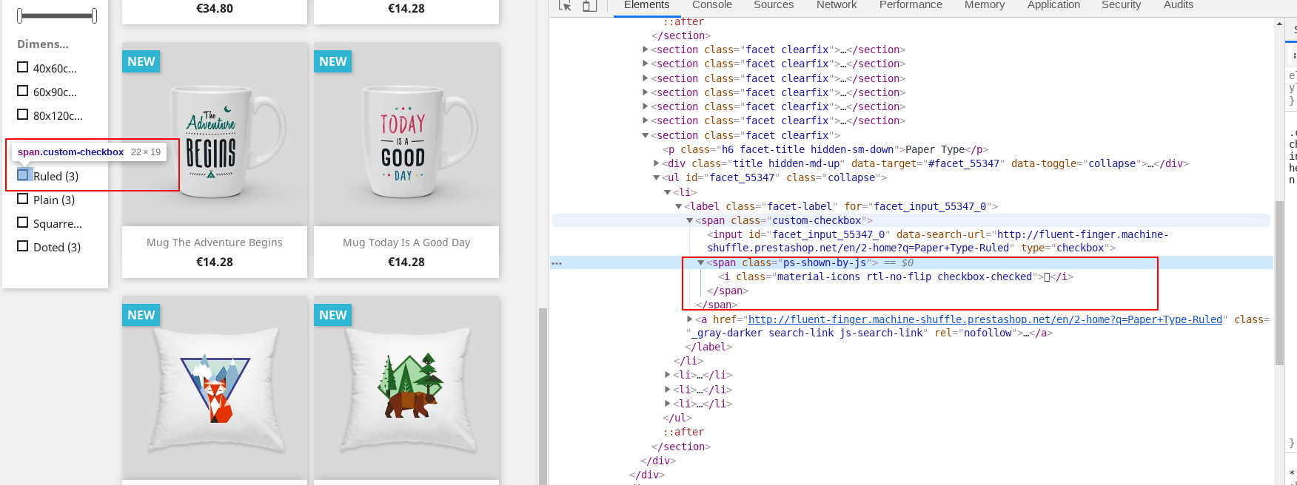Collapse the expanded facet clearfix section node

pyautogui.click(x=645, y=135)
